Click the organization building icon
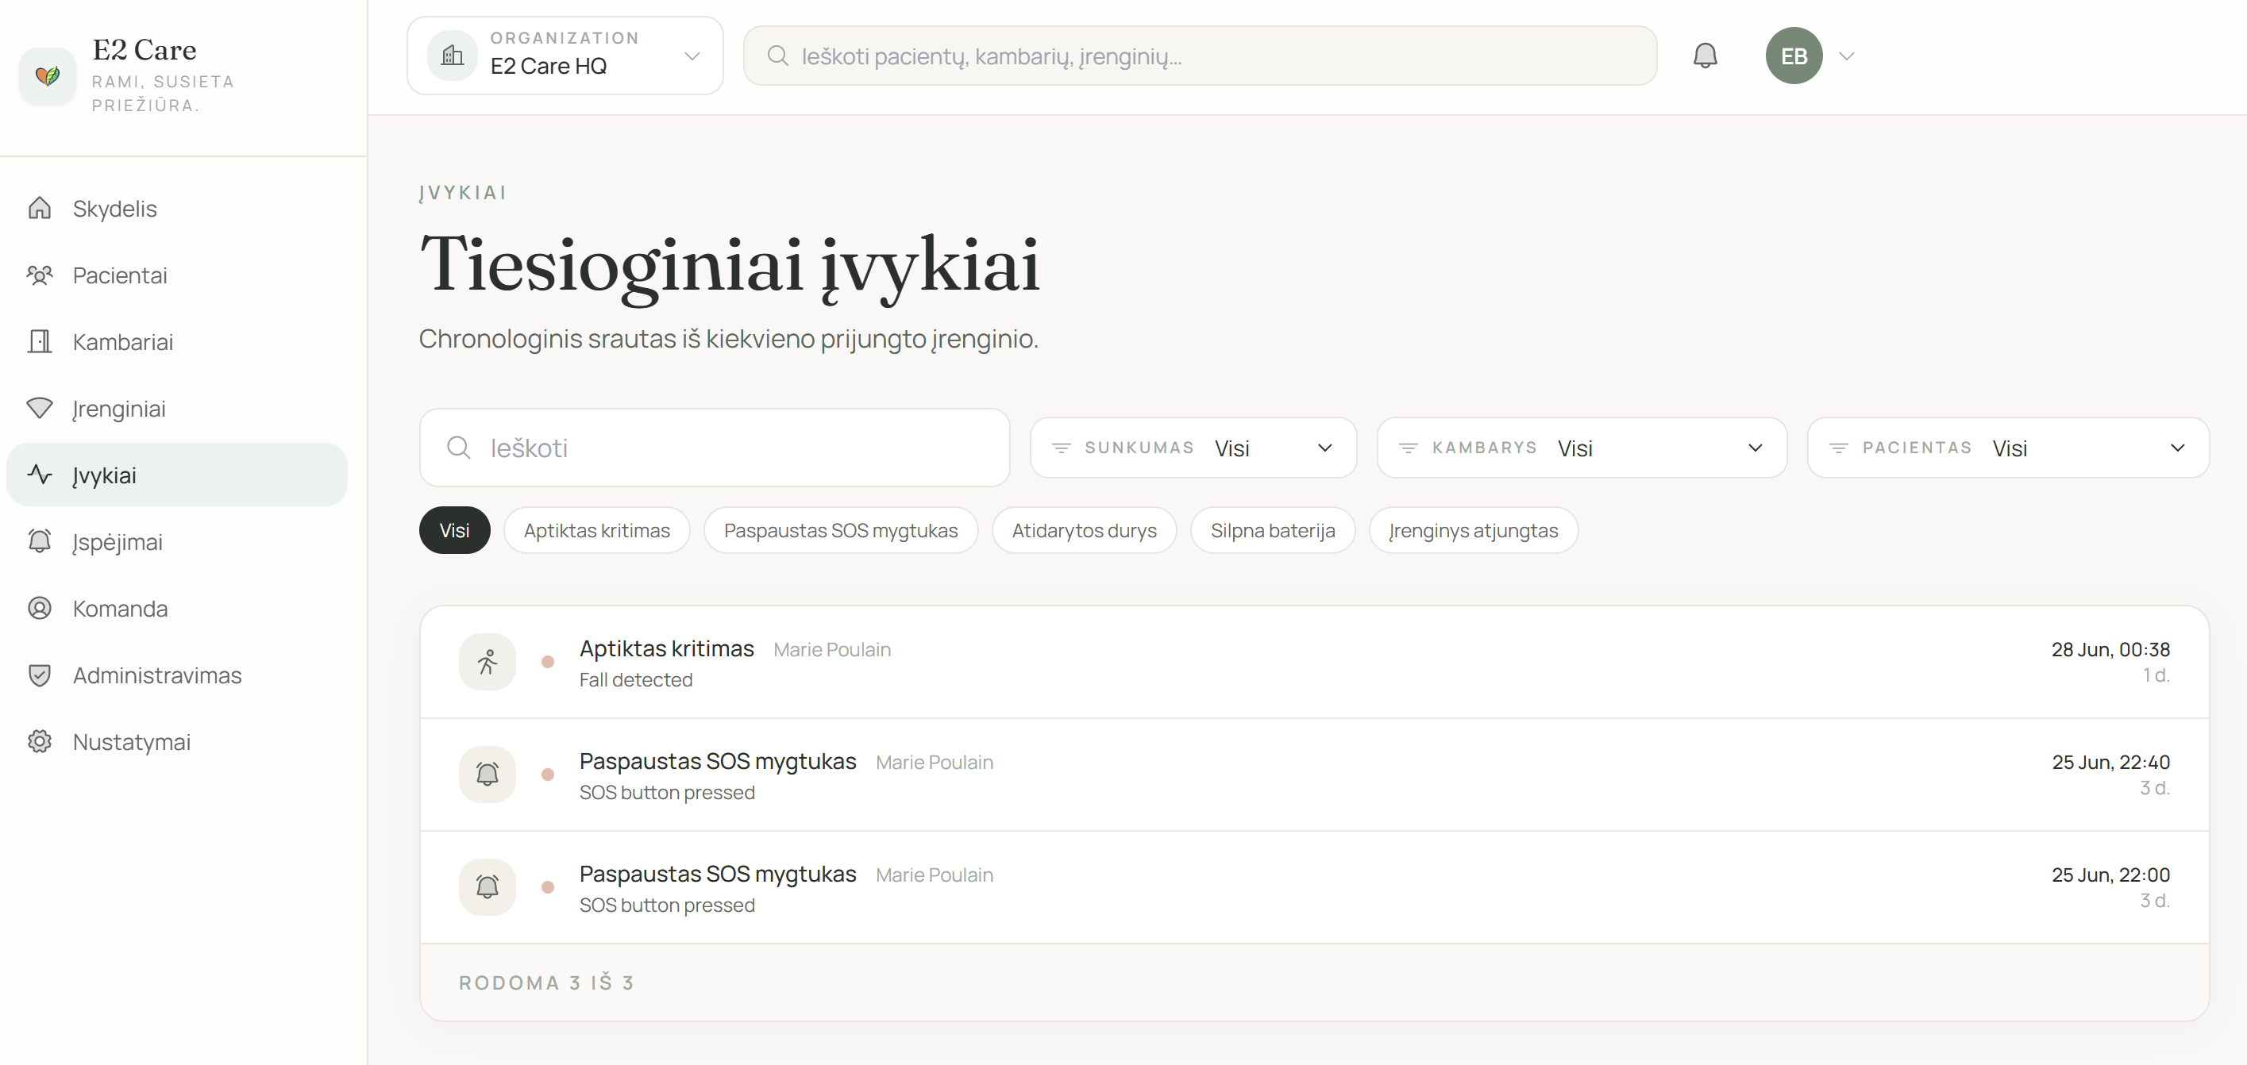This screenshot has width=2247, height=1065. click(x=452, y=56)
